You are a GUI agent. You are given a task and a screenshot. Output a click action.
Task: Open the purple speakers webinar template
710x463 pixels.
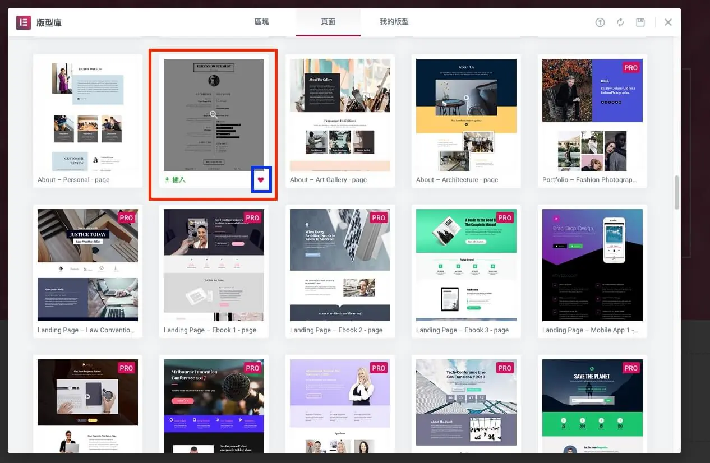click(x=340, y=406)
